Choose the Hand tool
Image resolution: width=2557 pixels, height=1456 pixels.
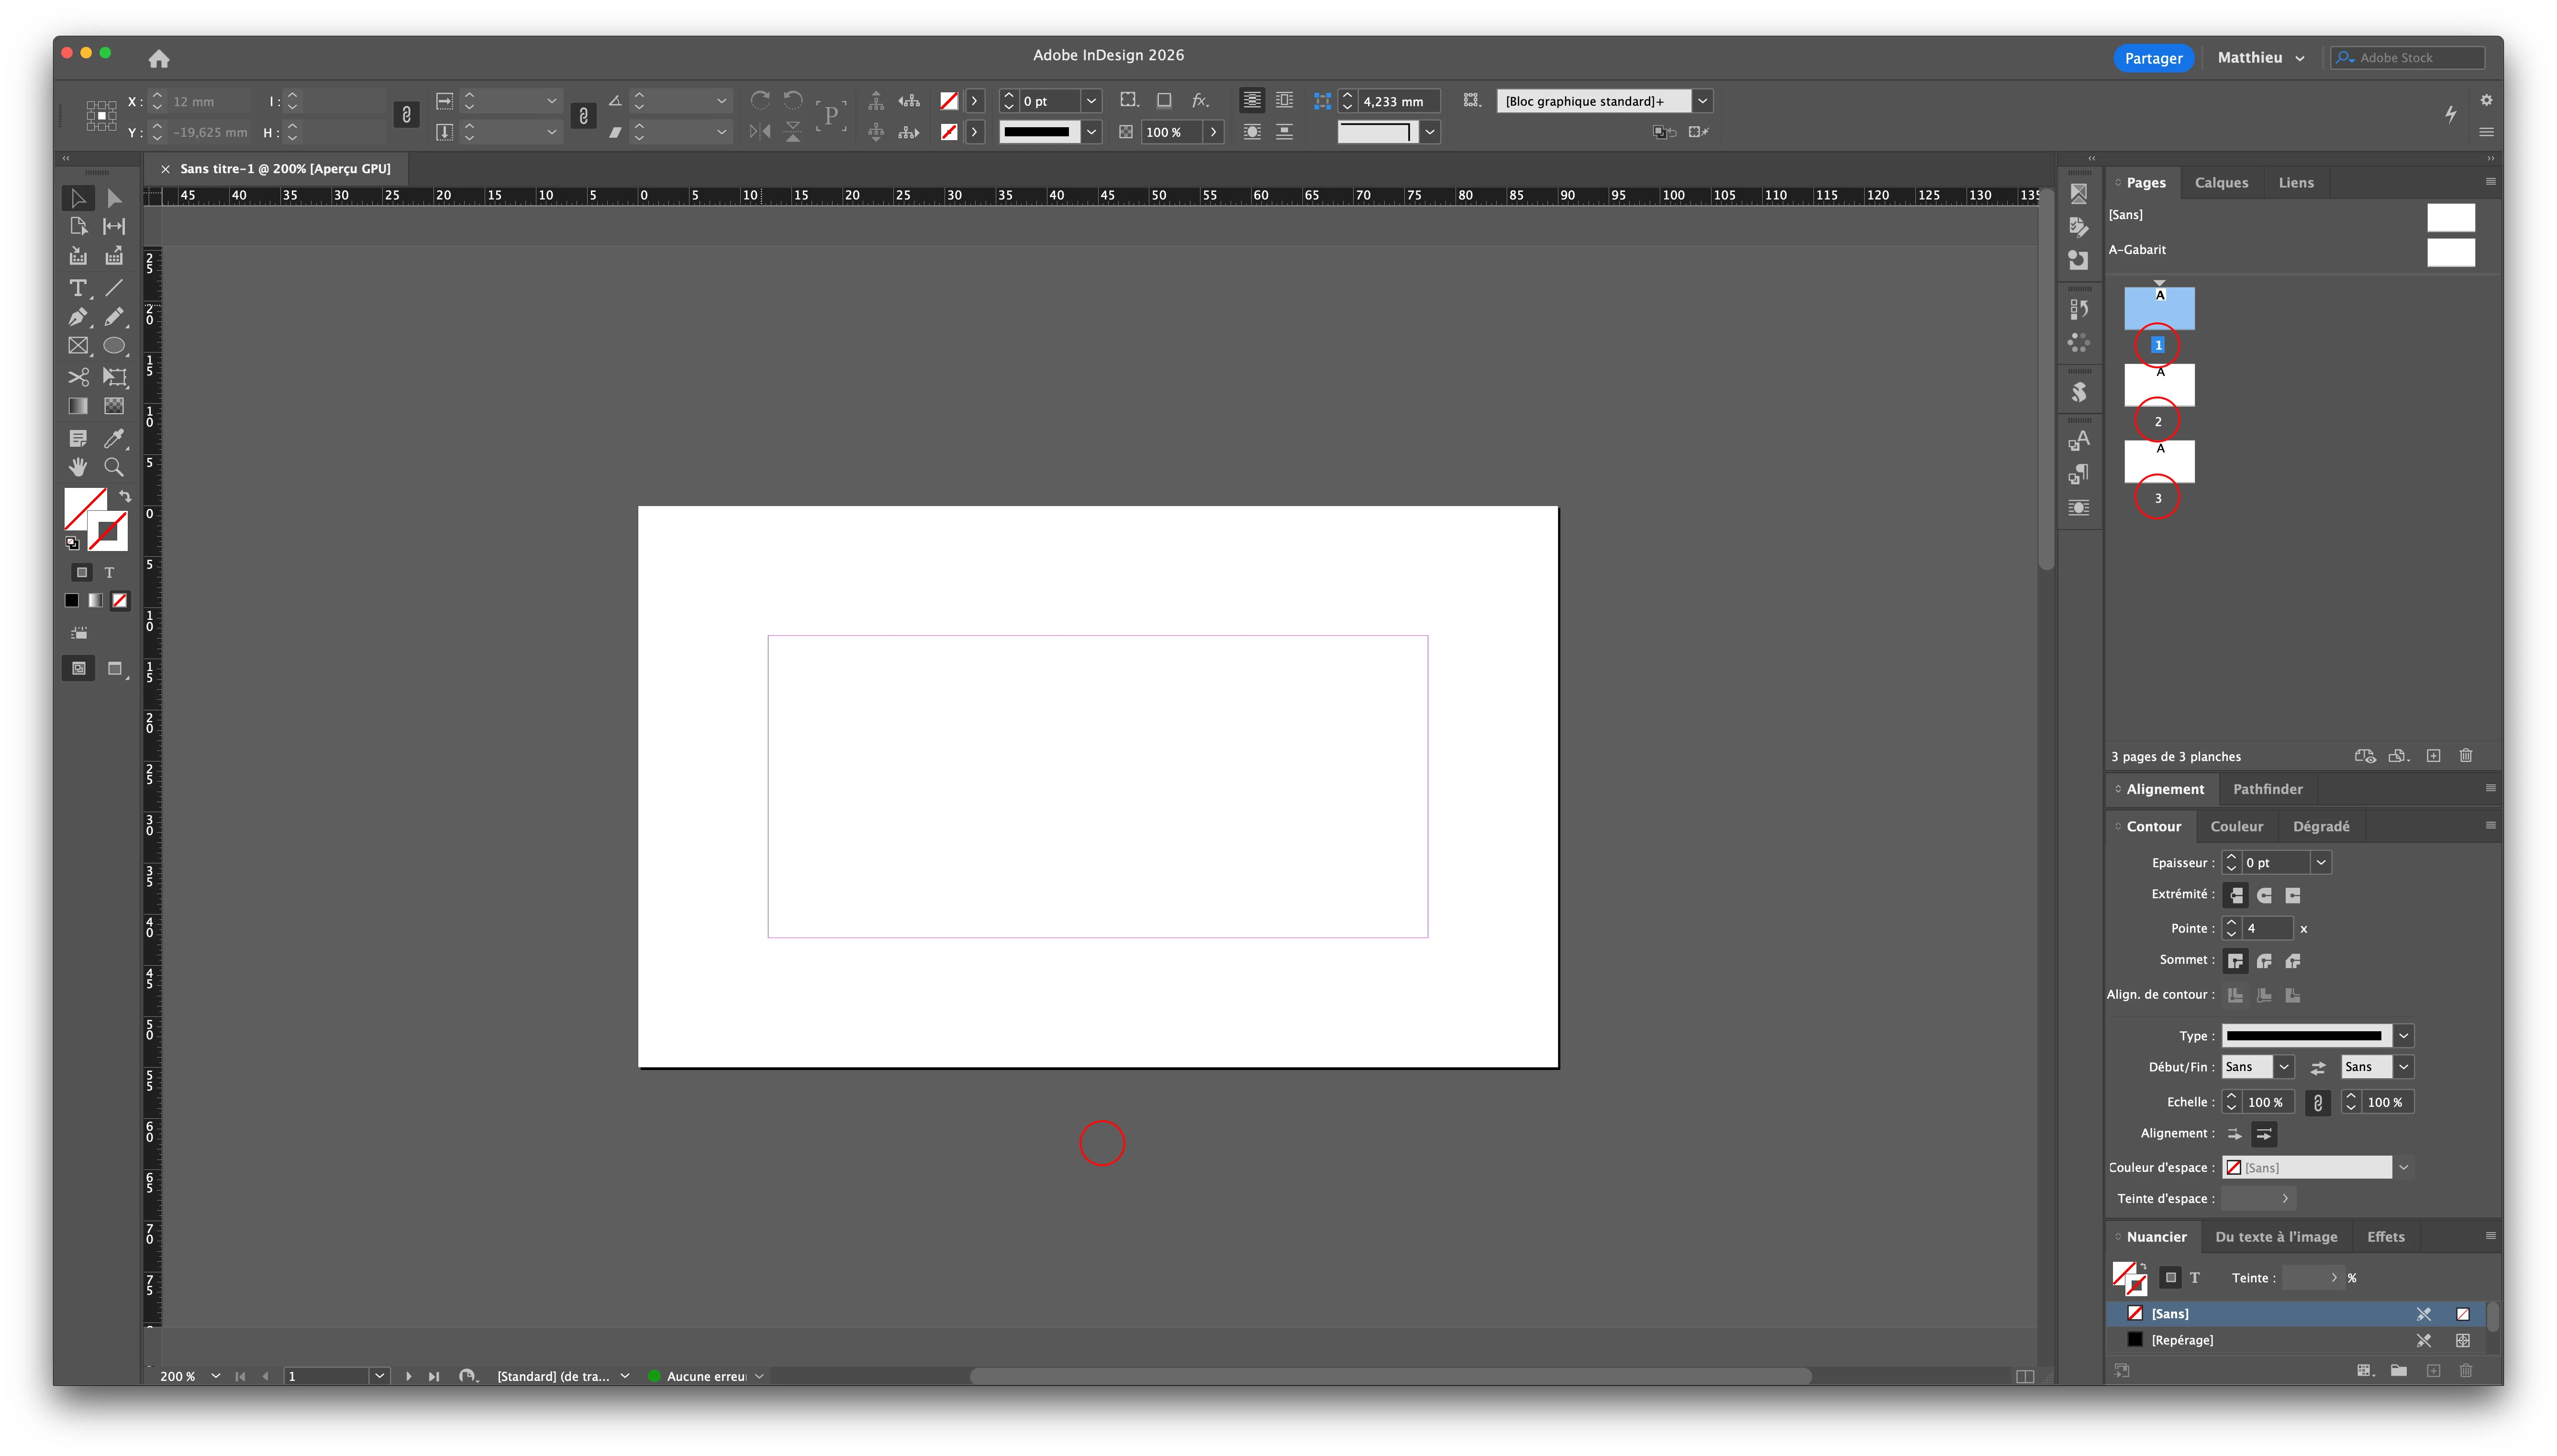point(78,467)
